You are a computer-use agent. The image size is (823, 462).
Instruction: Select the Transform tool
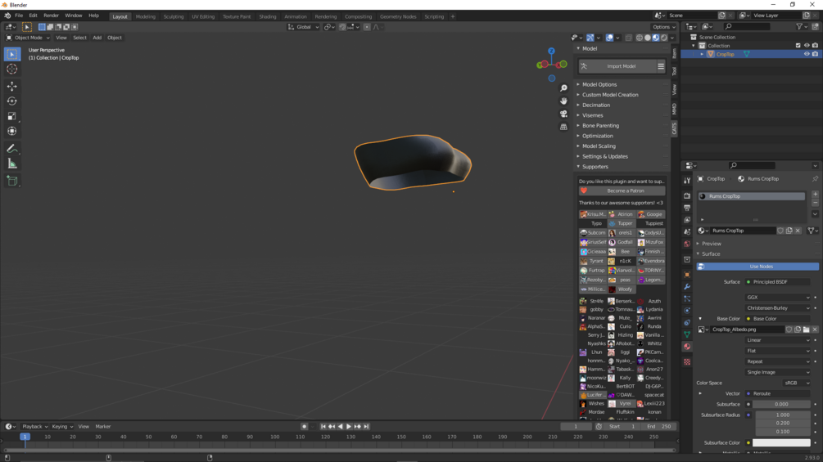coord(12,132)
